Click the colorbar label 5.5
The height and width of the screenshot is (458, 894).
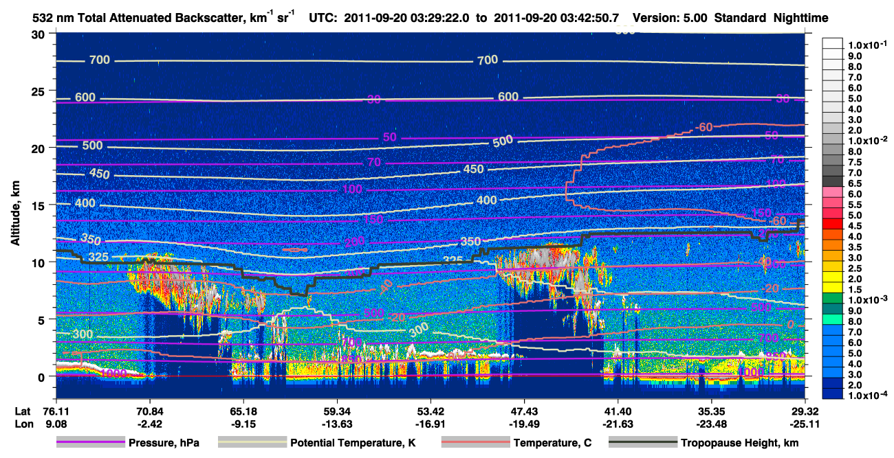[x=855, y=205]
